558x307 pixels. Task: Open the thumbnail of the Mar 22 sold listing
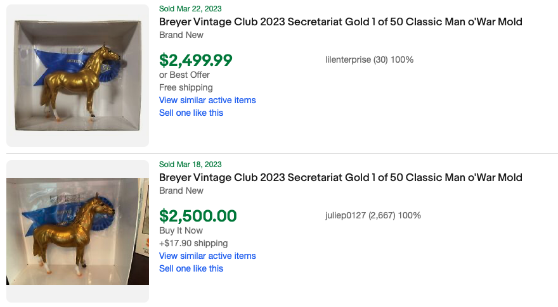[x=77, y=75]
